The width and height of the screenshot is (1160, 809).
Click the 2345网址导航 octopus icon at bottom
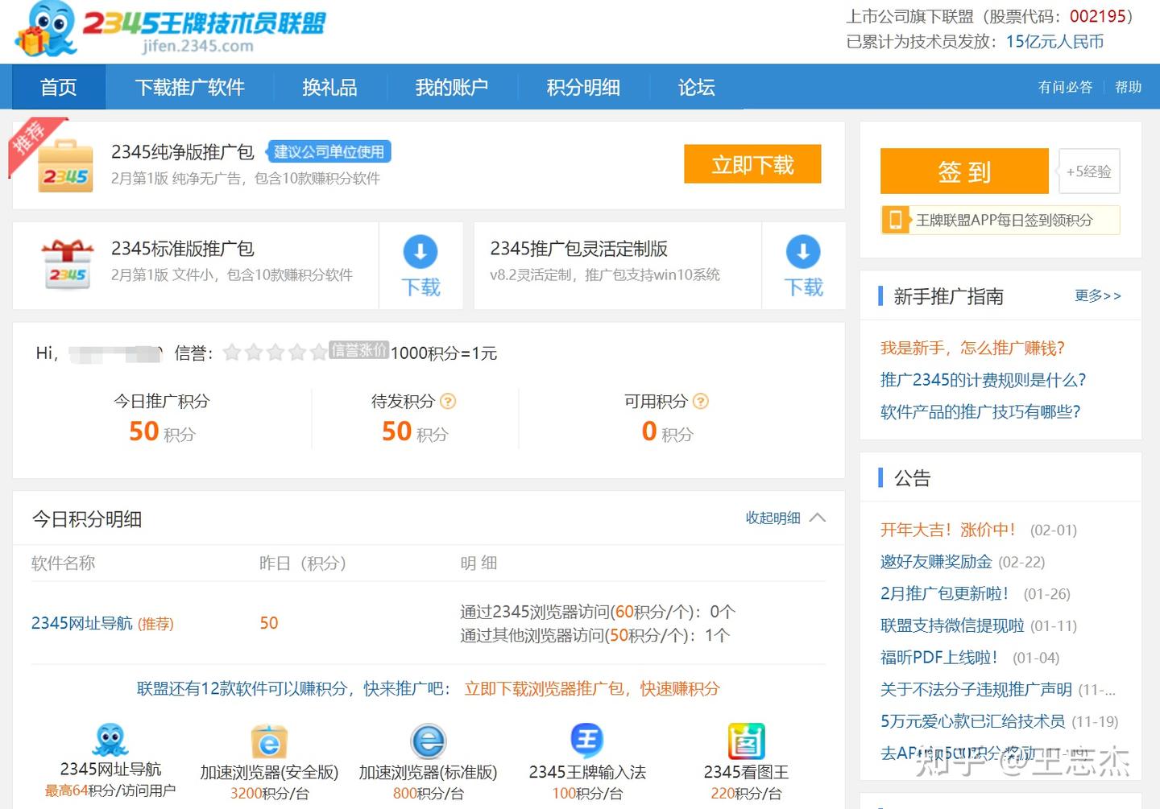[x=110, y=741]
